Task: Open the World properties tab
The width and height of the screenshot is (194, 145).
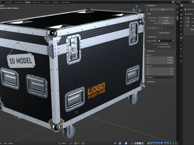Action: pos(181,29)
